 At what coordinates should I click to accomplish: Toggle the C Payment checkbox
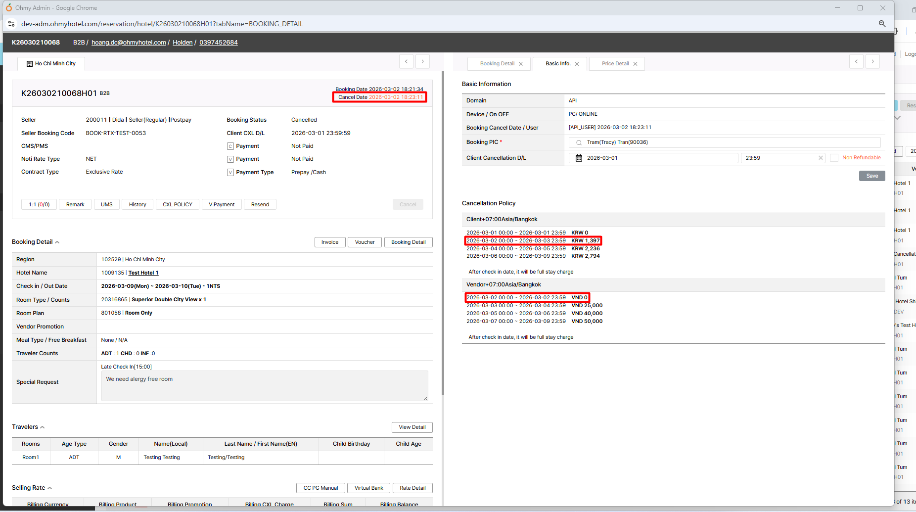pyautogui.click(x=230, y=146)
